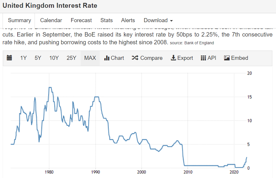Open the Summary tab
The image size is (276, 178).
tap(19, 20)
